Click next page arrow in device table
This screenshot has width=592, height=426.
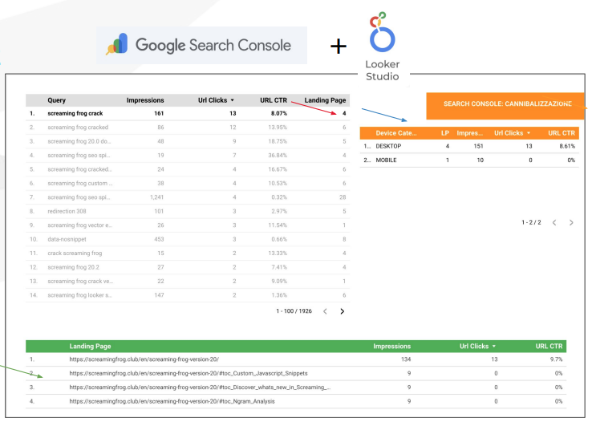click(571, 222)
